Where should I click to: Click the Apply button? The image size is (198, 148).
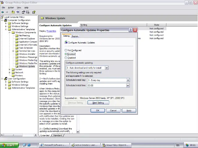[x=129, y=110]
